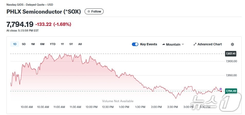Click the chart settings gear icon
Image resolution: width=245 pixels, height=115 pixels.
point(232,44)
